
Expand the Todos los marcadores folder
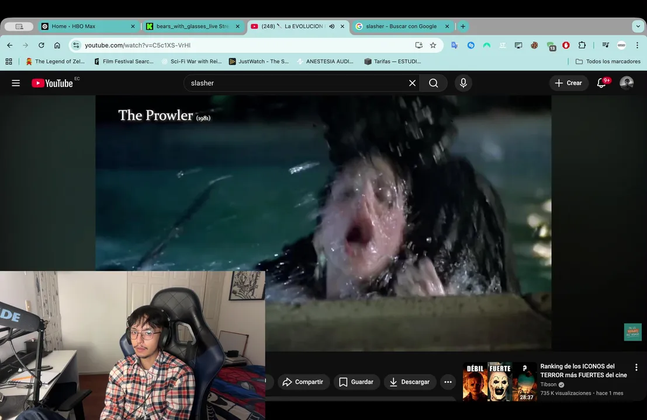pyautogui.click(x=608, y=61)
